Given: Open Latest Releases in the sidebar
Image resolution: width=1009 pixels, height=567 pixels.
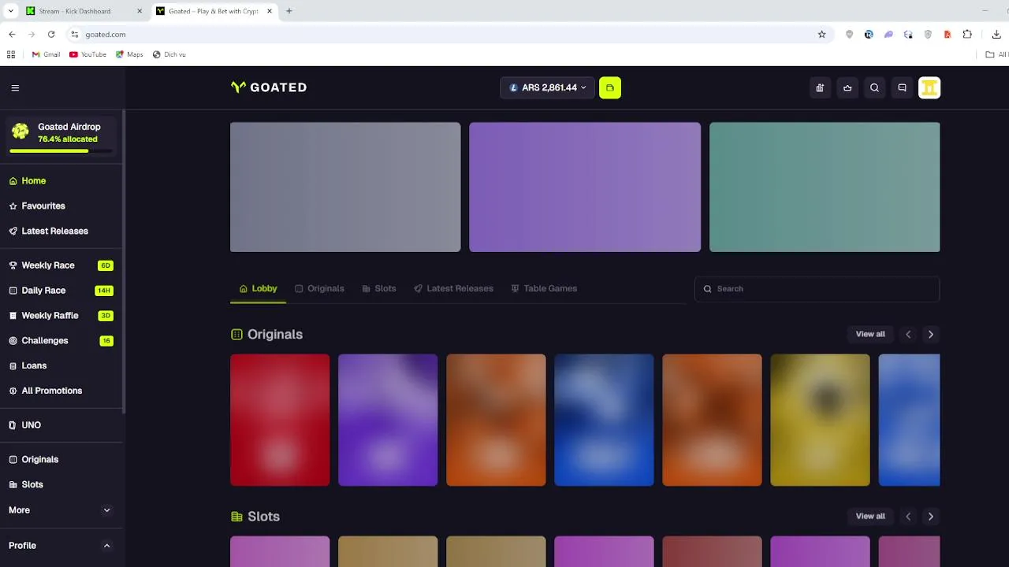Looking at the screenshot, I should (x=60, y=232).
